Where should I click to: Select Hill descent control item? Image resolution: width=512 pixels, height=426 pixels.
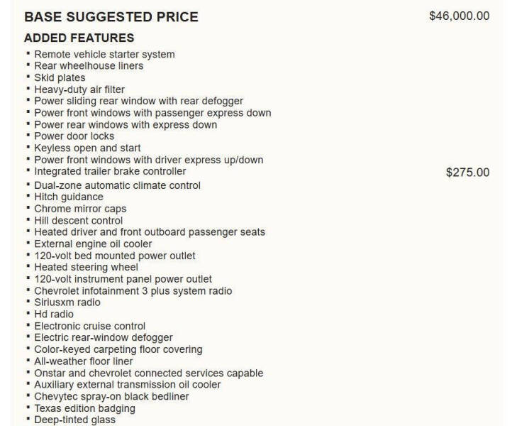coord(79,221)
